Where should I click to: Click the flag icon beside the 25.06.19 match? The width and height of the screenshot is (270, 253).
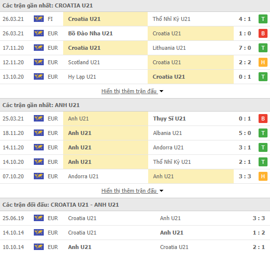point(39,218)
